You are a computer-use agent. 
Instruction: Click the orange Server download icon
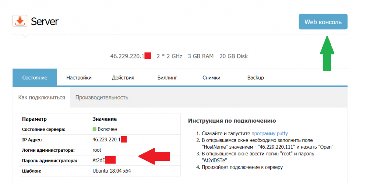[x=20, y=21]
